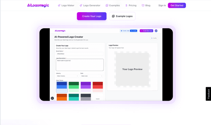Select the gray color theme
This screenshot has height=125, width=211.
pyautogui.click(x=86, y=97)
